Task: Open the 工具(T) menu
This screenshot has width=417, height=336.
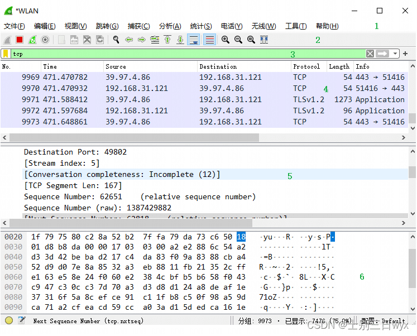Action: coord(296,26)
